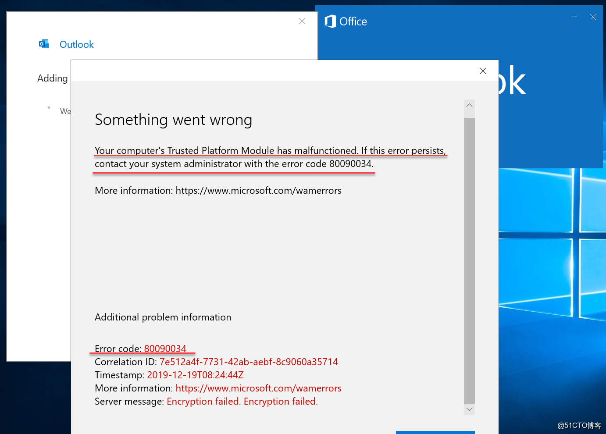
Task: Click the blue button at the dialog bottom
Action: (435, 432)
